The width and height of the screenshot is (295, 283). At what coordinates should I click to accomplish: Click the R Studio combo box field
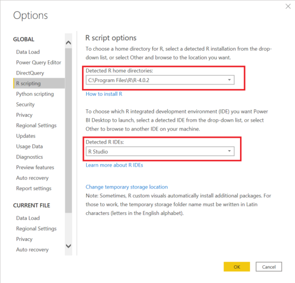click(x=160, y=151)
